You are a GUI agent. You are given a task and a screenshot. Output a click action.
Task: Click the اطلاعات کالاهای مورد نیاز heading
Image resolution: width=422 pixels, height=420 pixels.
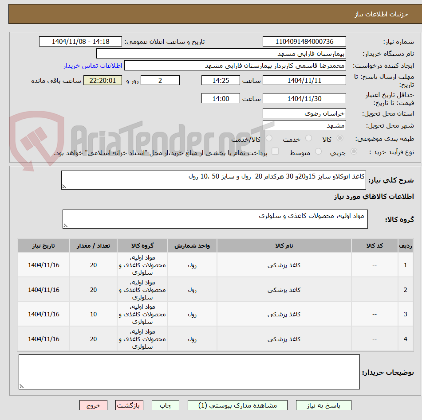pyautogui.click(x=374, y=196)
